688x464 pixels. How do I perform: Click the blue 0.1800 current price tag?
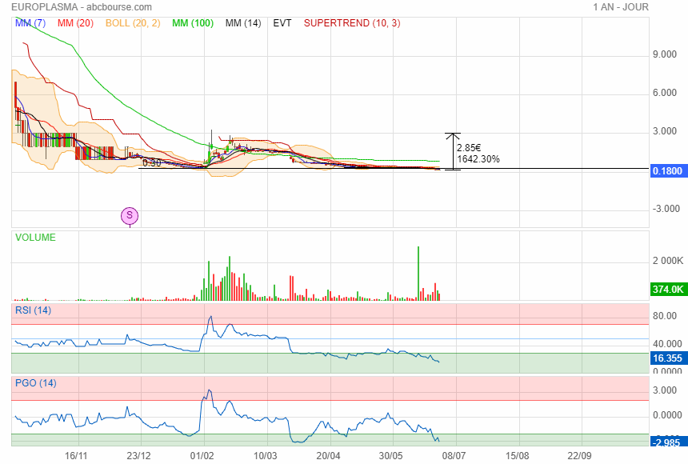[x=667, y=170]
